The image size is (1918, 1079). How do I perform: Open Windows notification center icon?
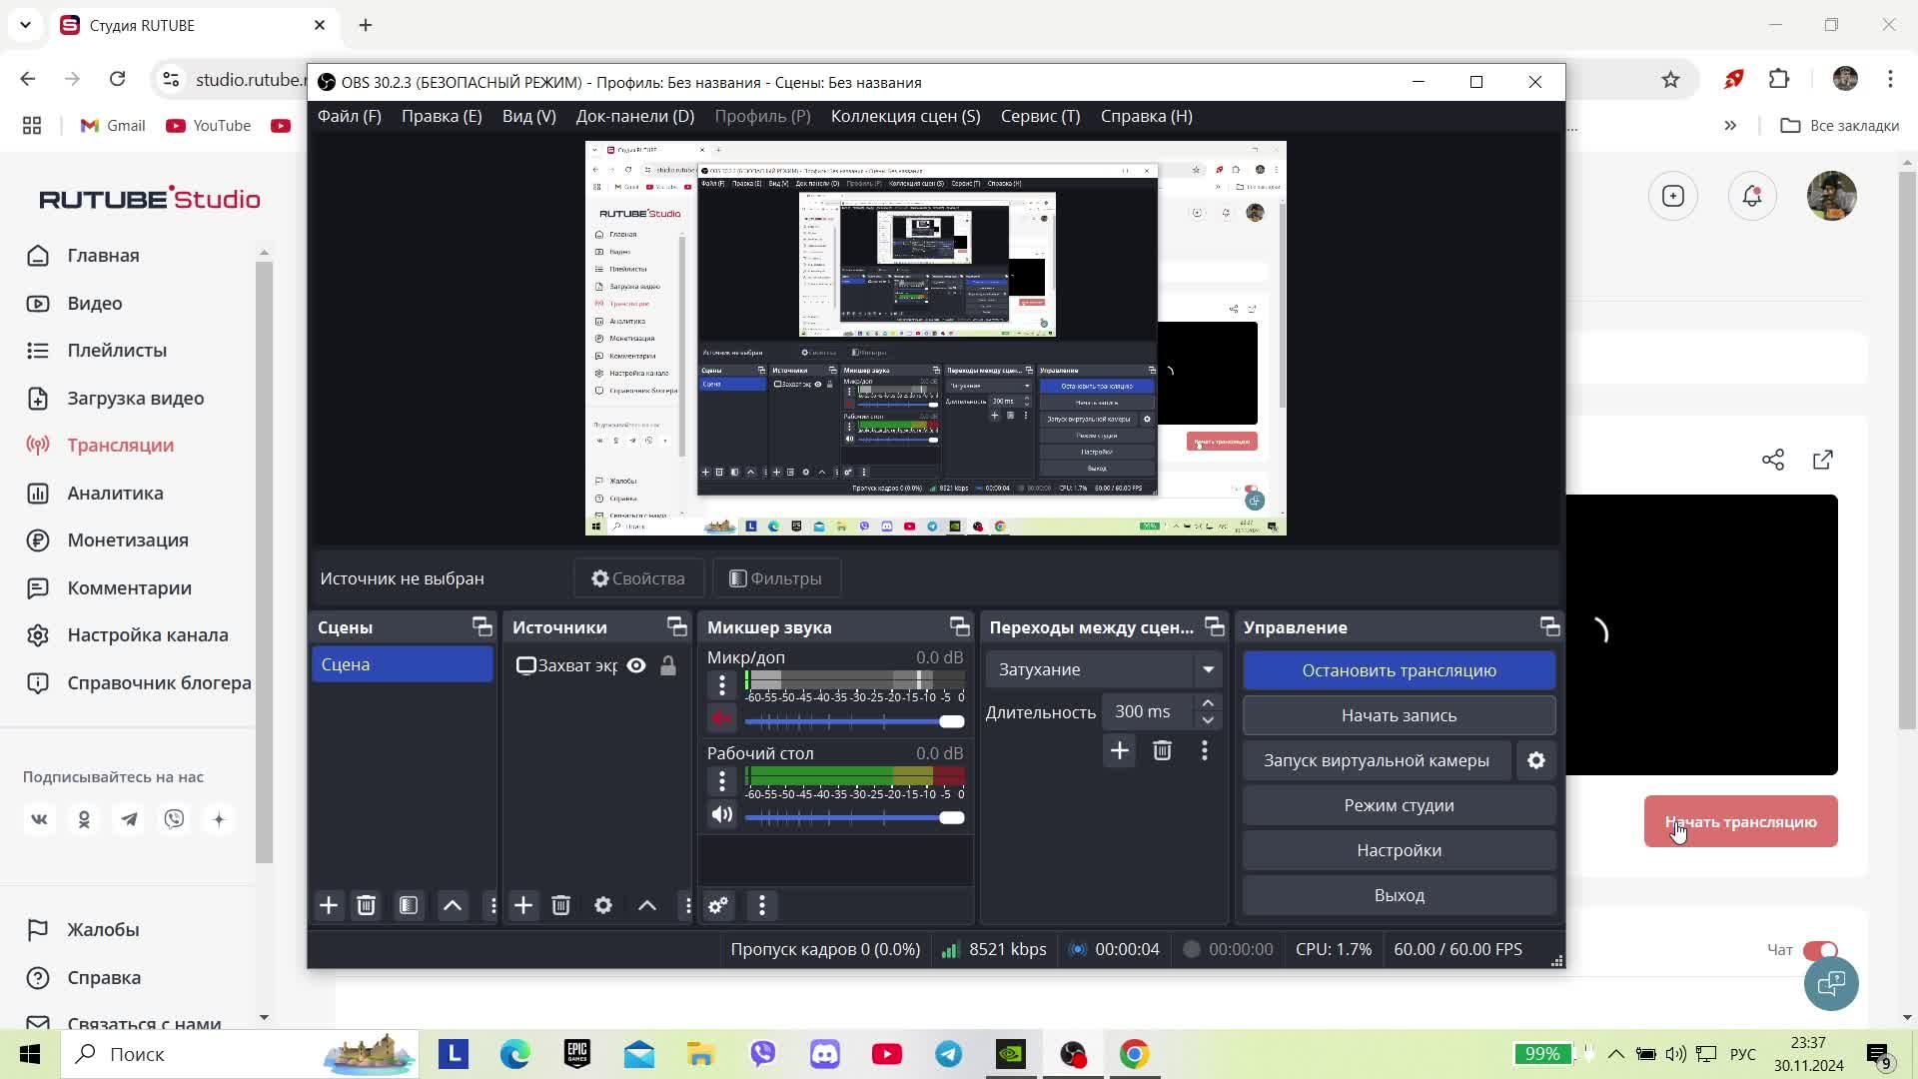[1879, 1054]
